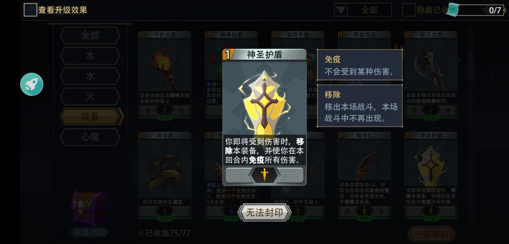Screen dimensions: 509x244
Task: Choose the 蝠牙匕 bat dagger card
Action: click(x=364, y=175)
